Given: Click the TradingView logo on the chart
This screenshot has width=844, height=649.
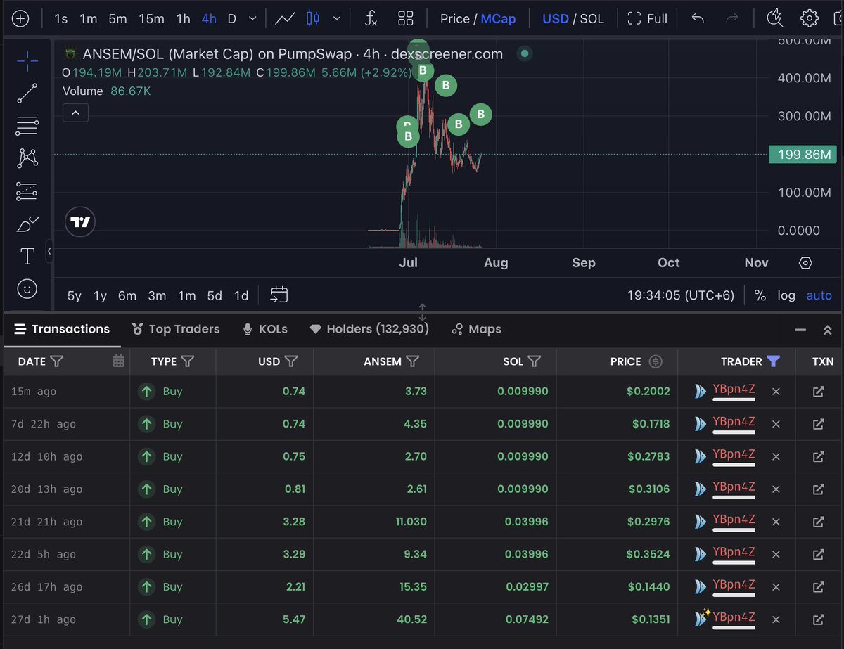Looking at the screenshot, I should (80, 222).
